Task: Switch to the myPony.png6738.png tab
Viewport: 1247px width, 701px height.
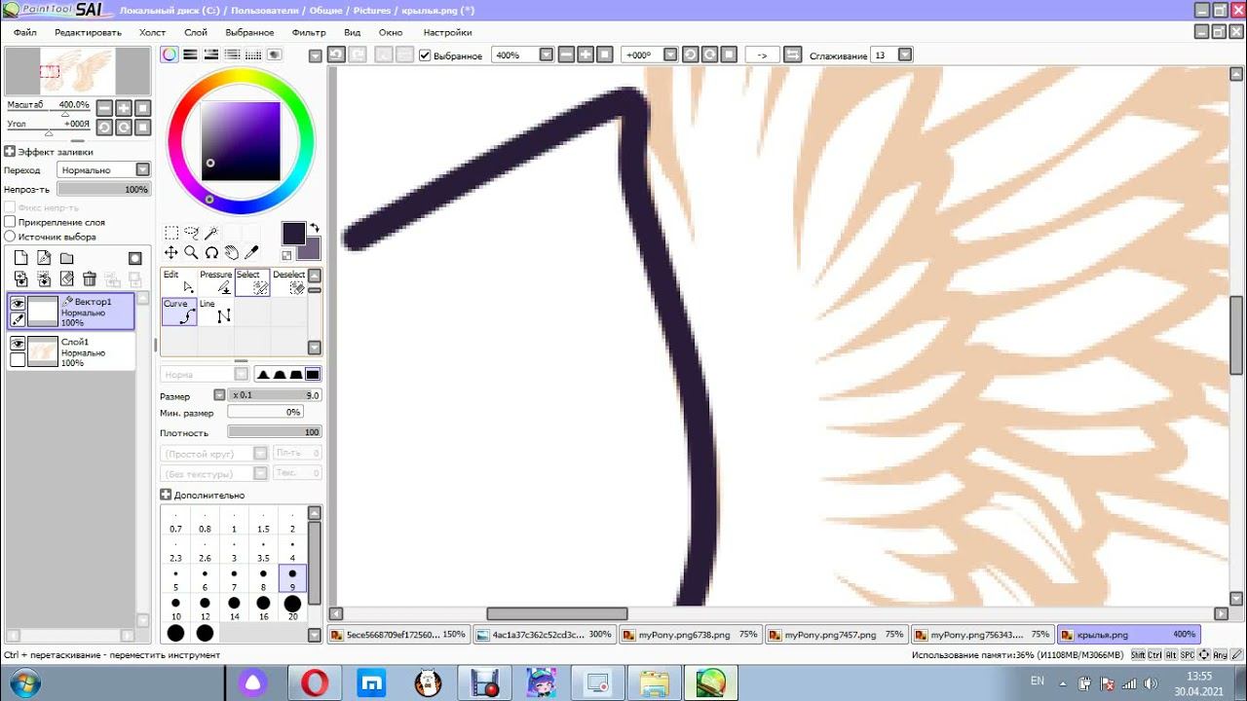Action: coord(690,635)
